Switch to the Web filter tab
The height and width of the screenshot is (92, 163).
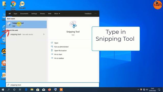coord(50,14)
